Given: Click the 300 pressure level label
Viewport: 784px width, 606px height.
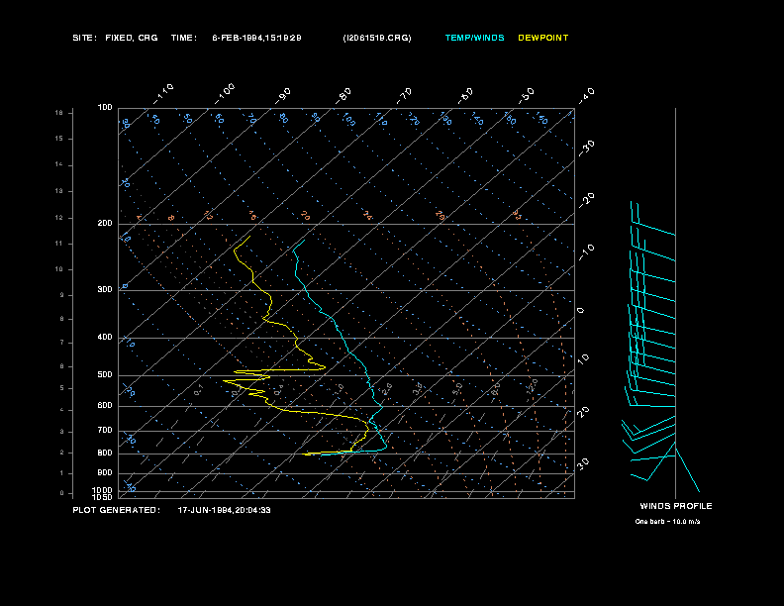Looking at the screenshot, I should click(105, 289).
